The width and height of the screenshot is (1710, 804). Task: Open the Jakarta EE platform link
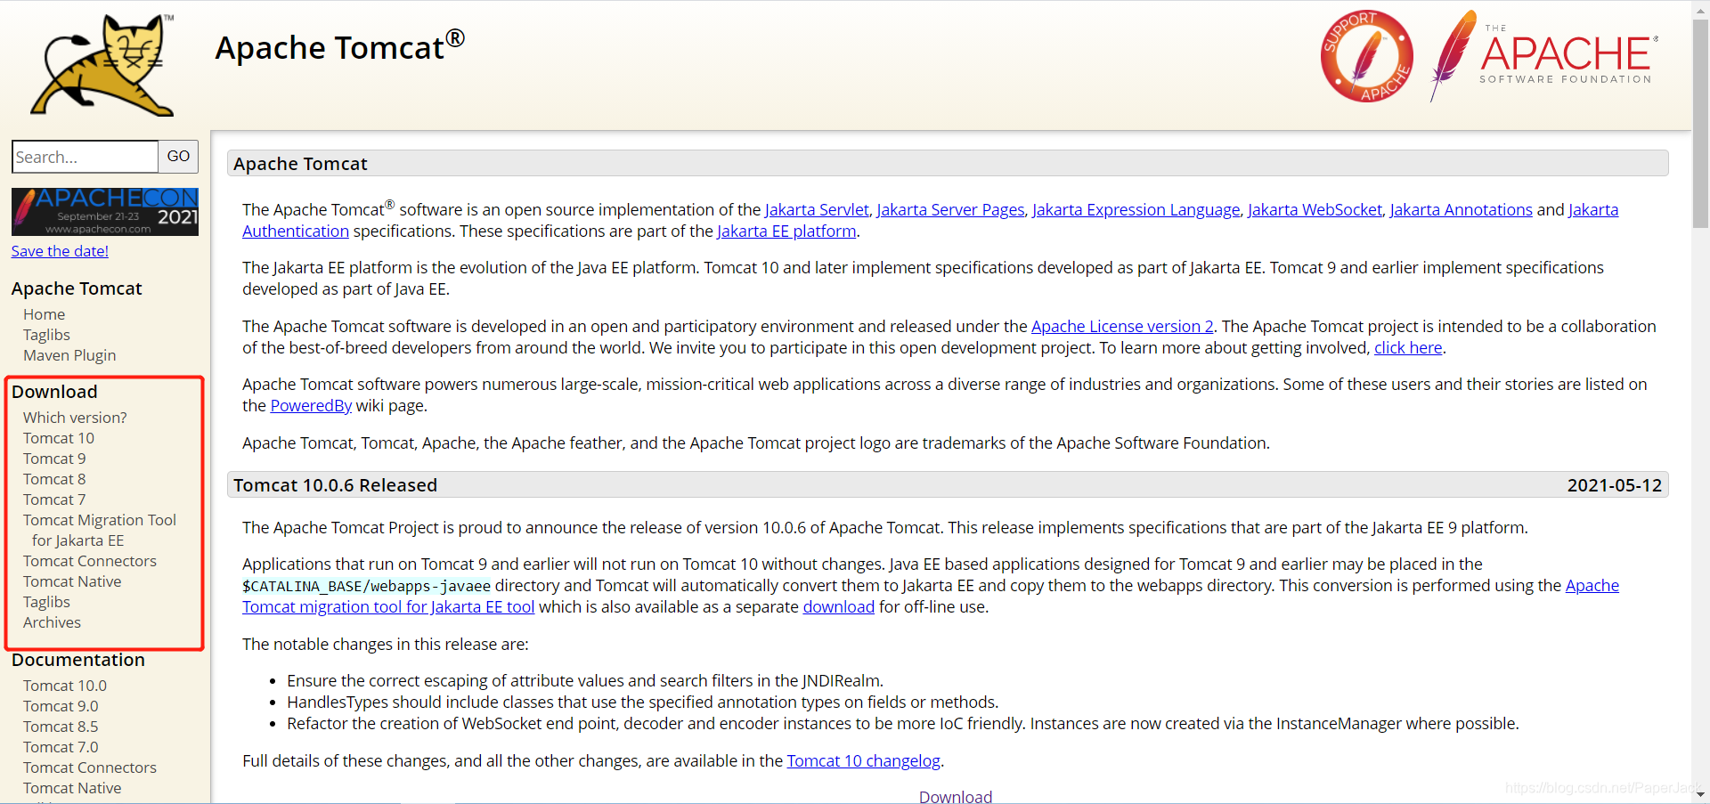pyautogui.click(x=786, y=231)
